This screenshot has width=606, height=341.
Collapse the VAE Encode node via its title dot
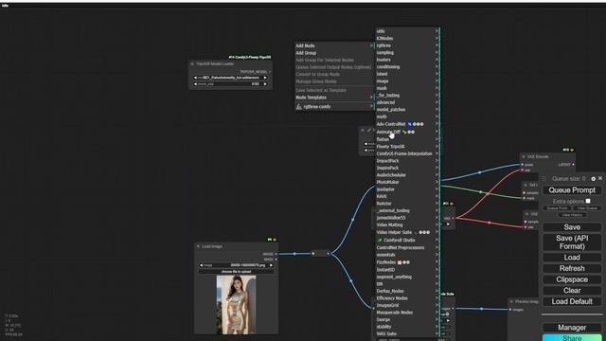coord(524,156)
